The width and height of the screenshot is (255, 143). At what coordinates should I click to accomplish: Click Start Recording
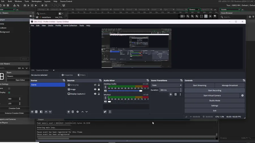click(215, 90)
